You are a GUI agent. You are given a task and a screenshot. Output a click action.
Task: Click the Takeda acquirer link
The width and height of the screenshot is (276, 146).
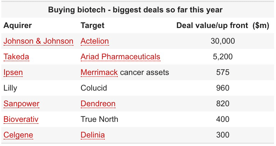click(x=16, y=57)
